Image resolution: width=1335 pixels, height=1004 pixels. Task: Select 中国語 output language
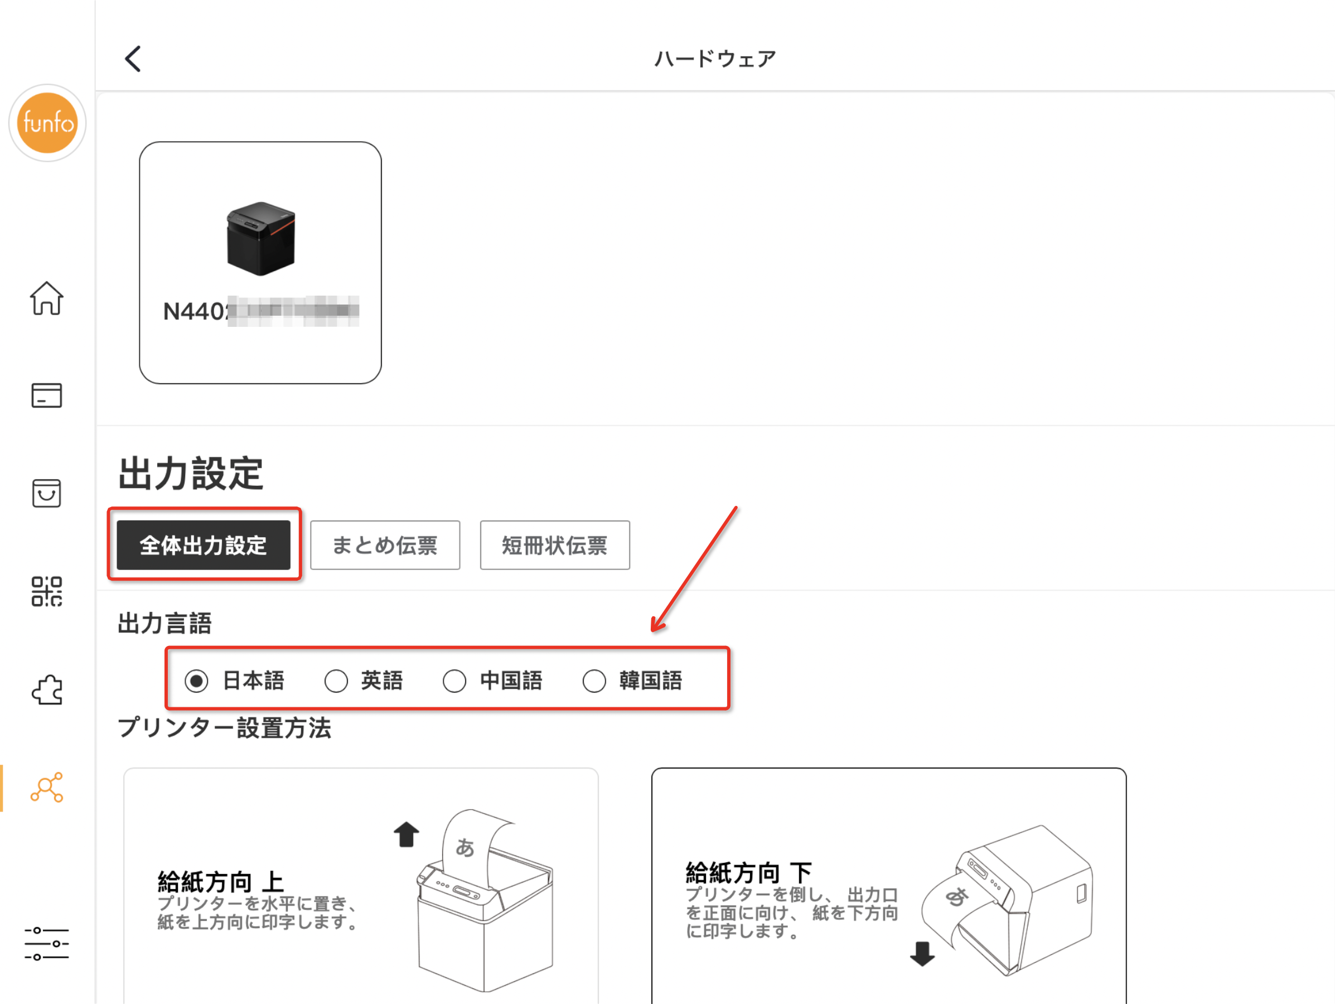(492, 680)
